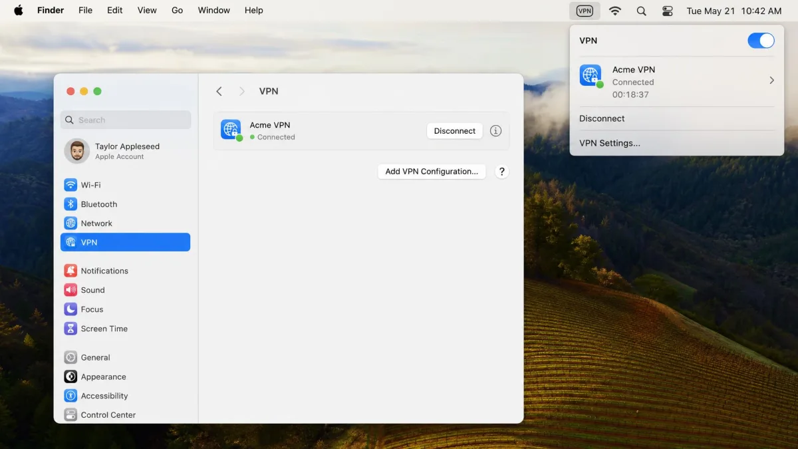Open the File menu
Viewport: 798px width, 449px height.
coord(85,11)
